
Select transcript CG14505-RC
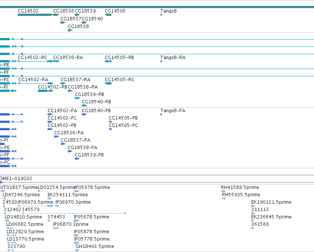[x=120, y=80]
